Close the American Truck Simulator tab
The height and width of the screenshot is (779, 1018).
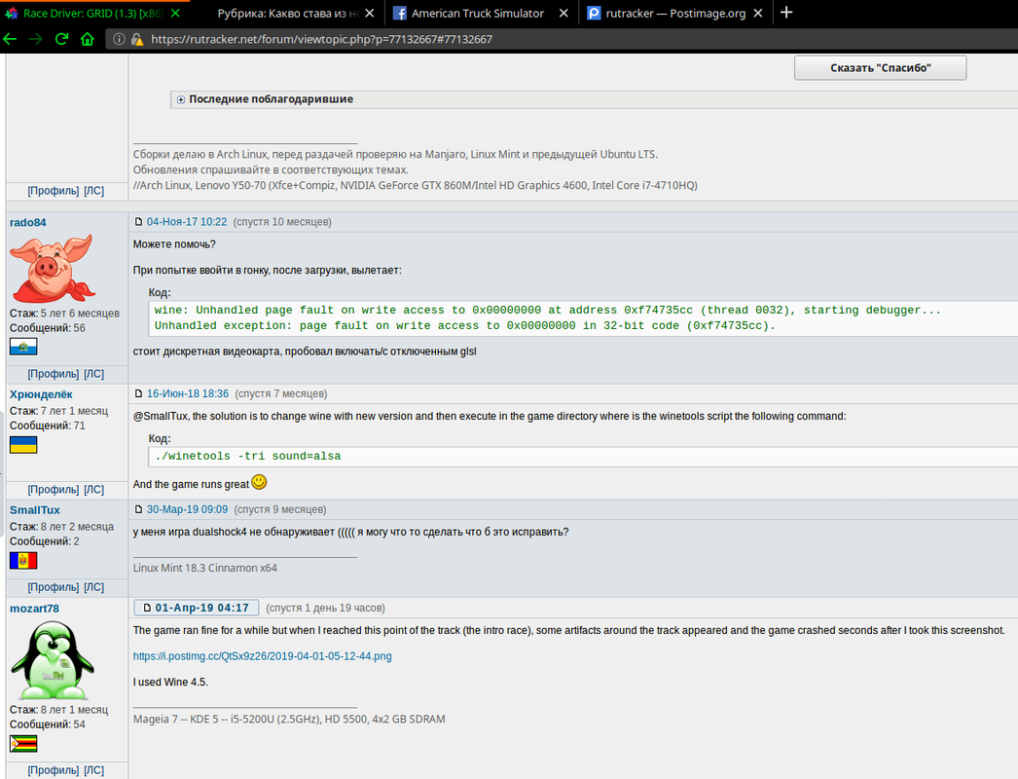point(564,13)
